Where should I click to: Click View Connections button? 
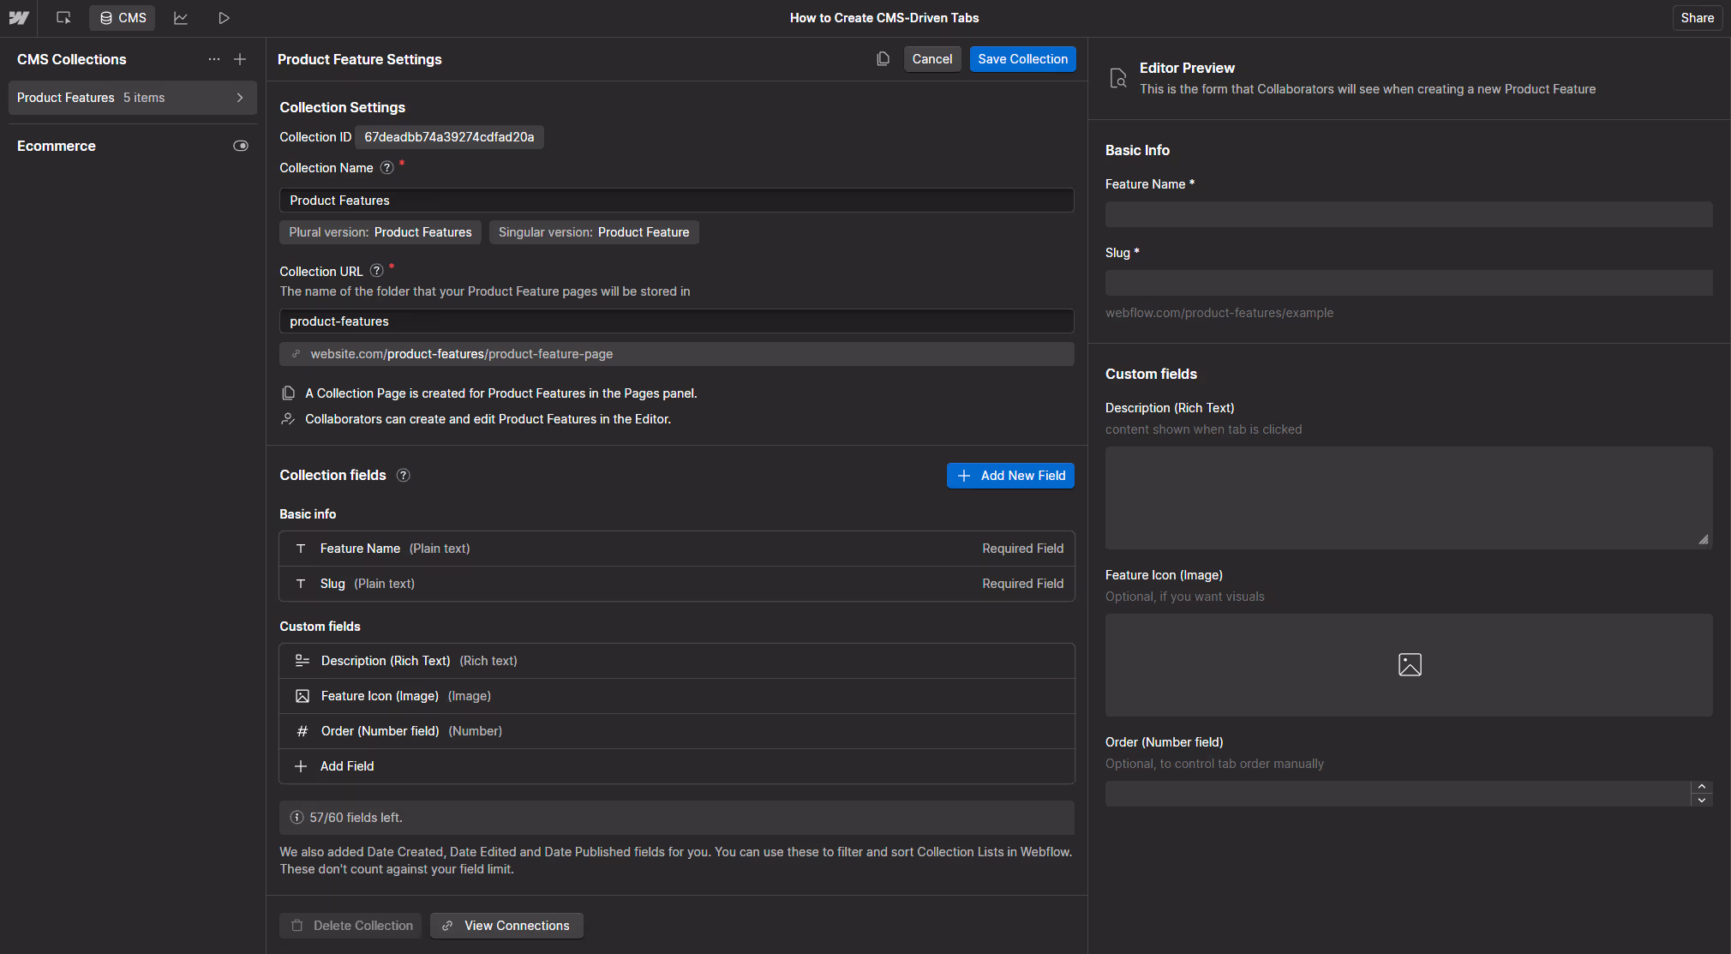coord(506,926)
